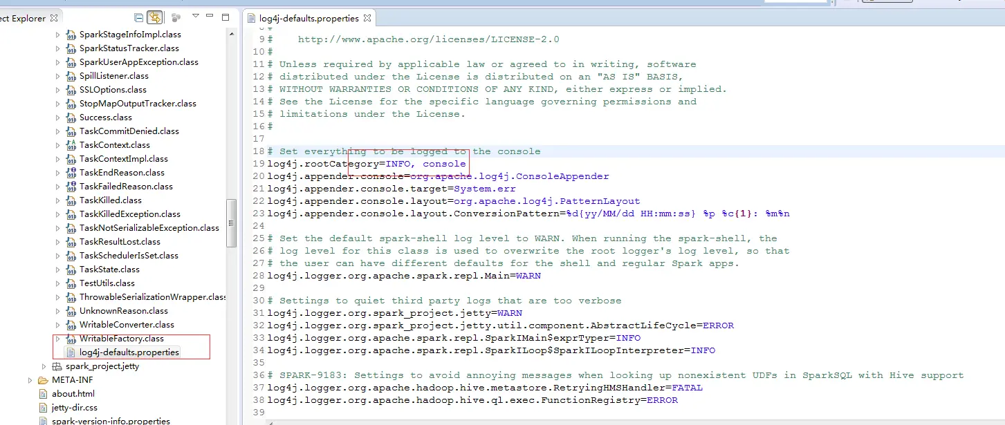Viewport: 1005px width, 425px height.
Task: Expand SparkStatusTracker.class node
Action: point(57,48)
